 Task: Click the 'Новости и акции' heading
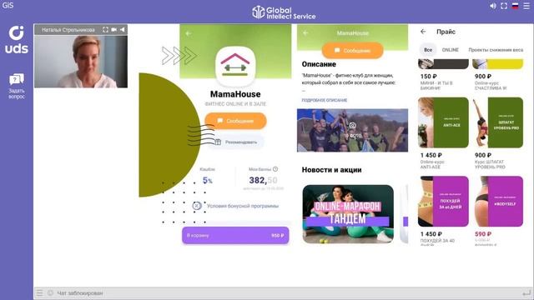click(x=331, y=170)
